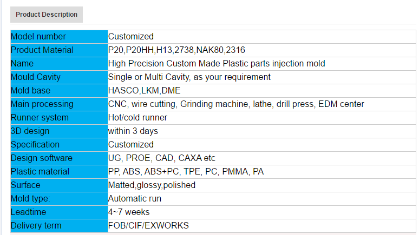The height and width of the screenshot is (235, 419).
Task: Select the 'Mold base' label cell
Action: pyautogui.click(x=59, y=91)
